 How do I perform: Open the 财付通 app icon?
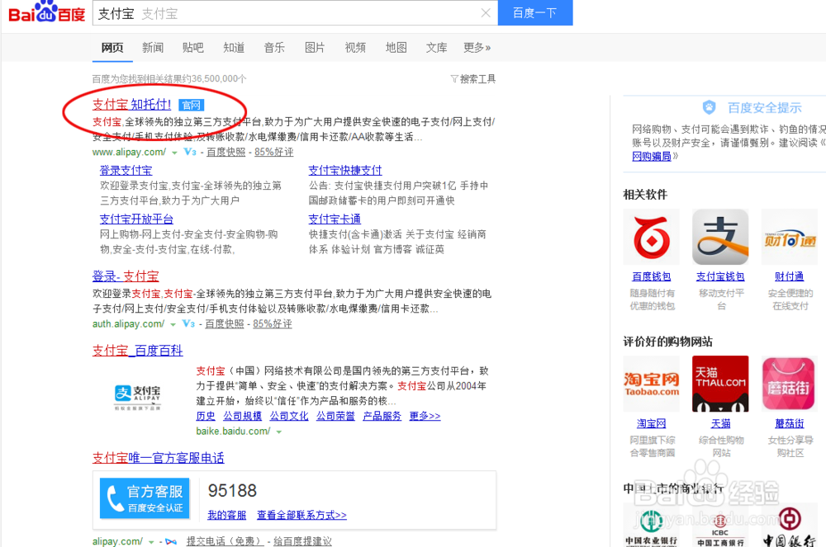click(789, 237)
